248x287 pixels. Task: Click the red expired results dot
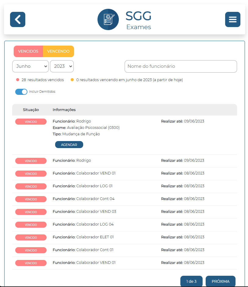coord(18,80)
